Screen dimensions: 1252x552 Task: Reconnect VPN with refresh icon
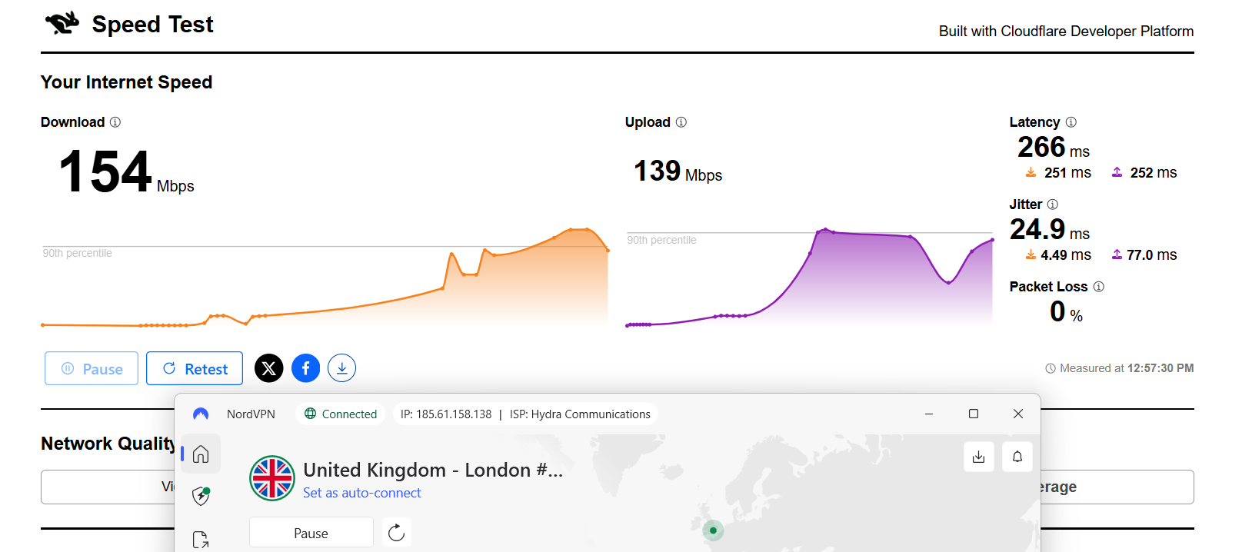coord(396,533)
